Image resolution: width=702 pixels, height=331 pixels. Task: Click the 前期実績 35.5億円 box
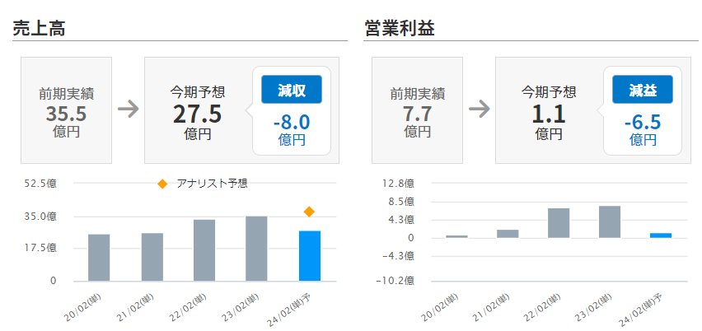pyautogui.click(x=66, y=110)
